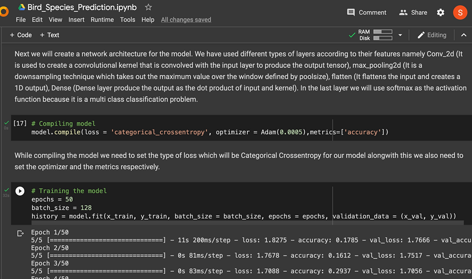Click the Google Drive icon beside the notebook title
472x279 pixels.
coord(21,7)
